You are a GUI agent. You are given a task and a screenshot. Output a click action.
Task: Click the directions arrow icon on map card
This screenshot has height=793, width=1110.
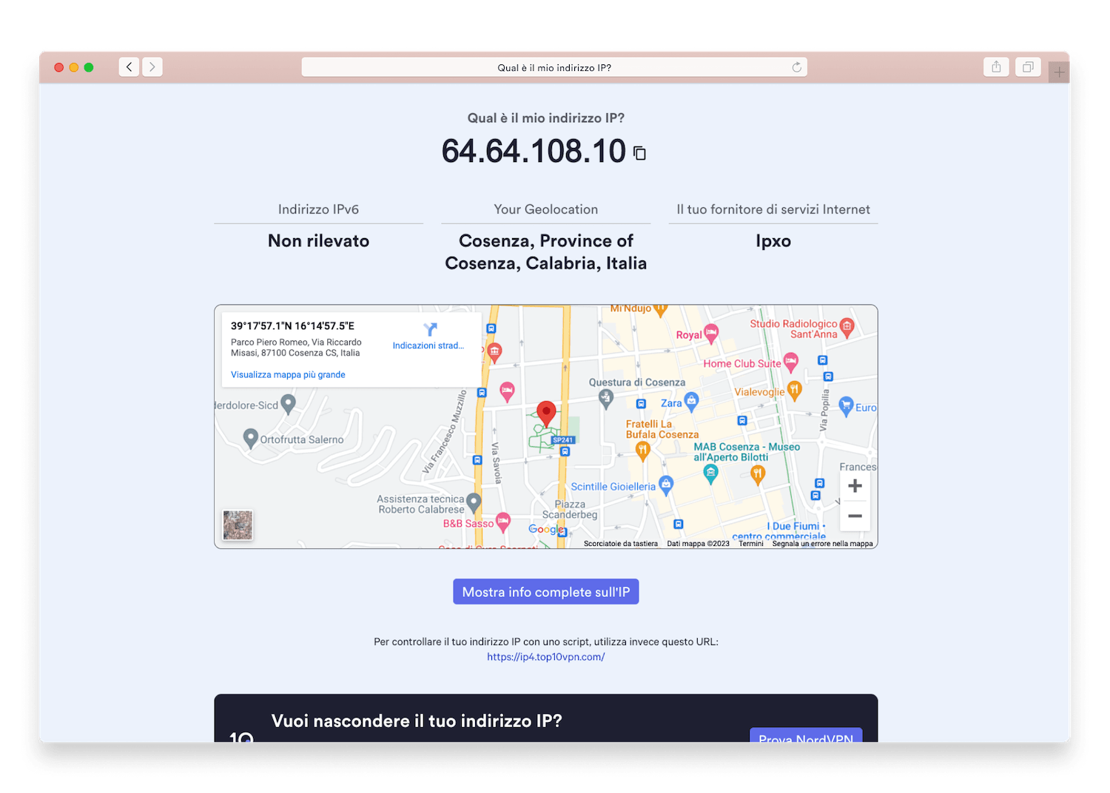pyautogui.click(x=430, y=329)
